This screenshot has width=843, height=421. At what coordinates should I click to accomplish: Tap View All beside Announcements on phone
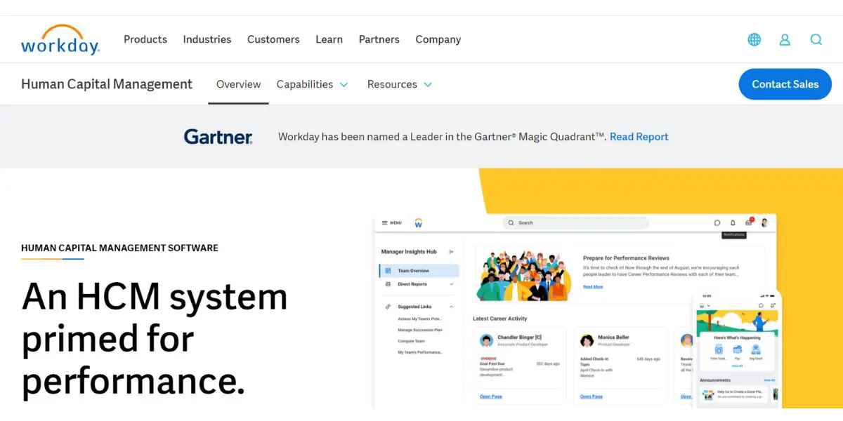(769, 380)
